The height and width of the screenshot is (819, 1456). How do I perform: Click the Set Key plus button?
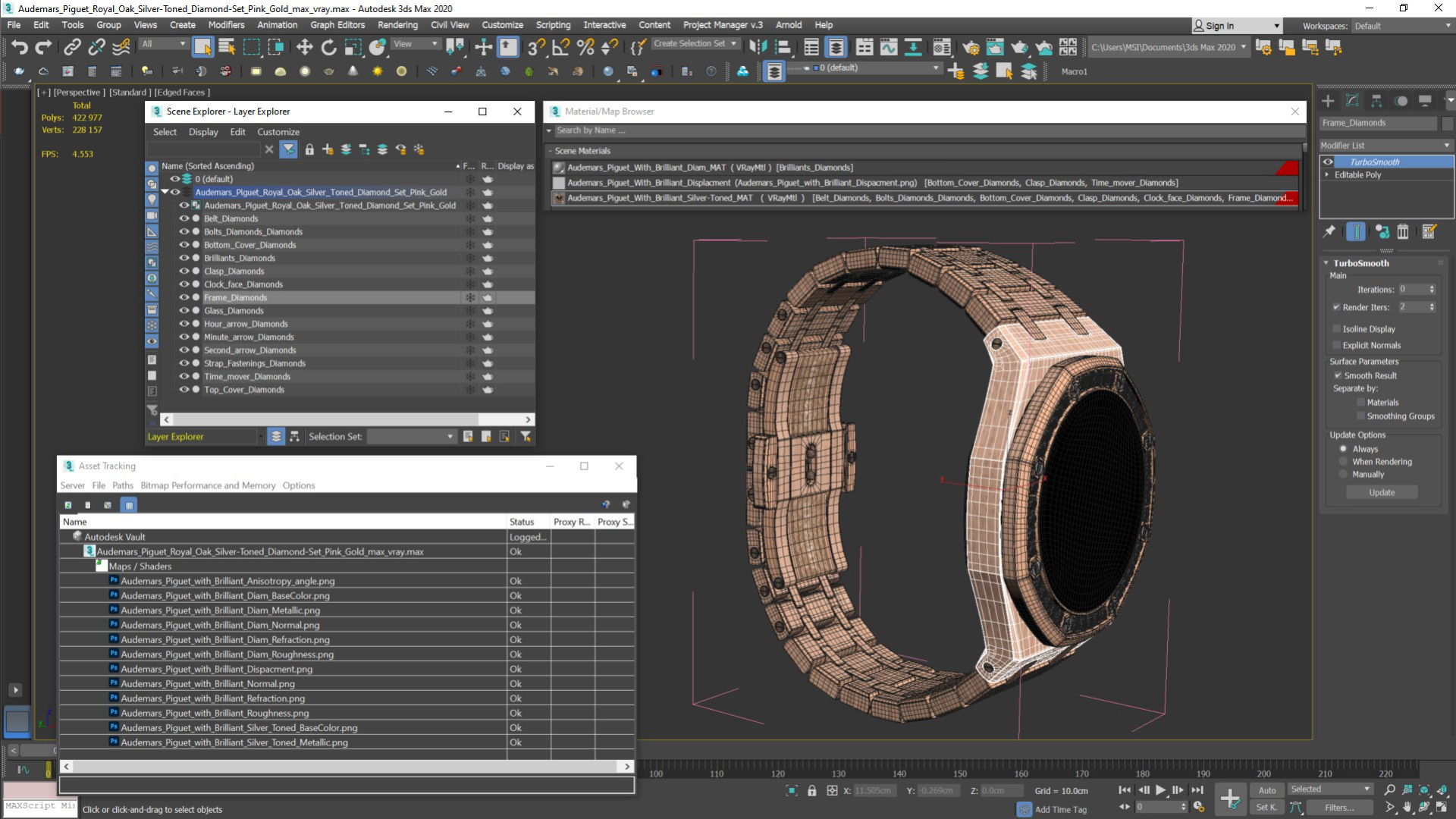click(x=1230, y=799)
